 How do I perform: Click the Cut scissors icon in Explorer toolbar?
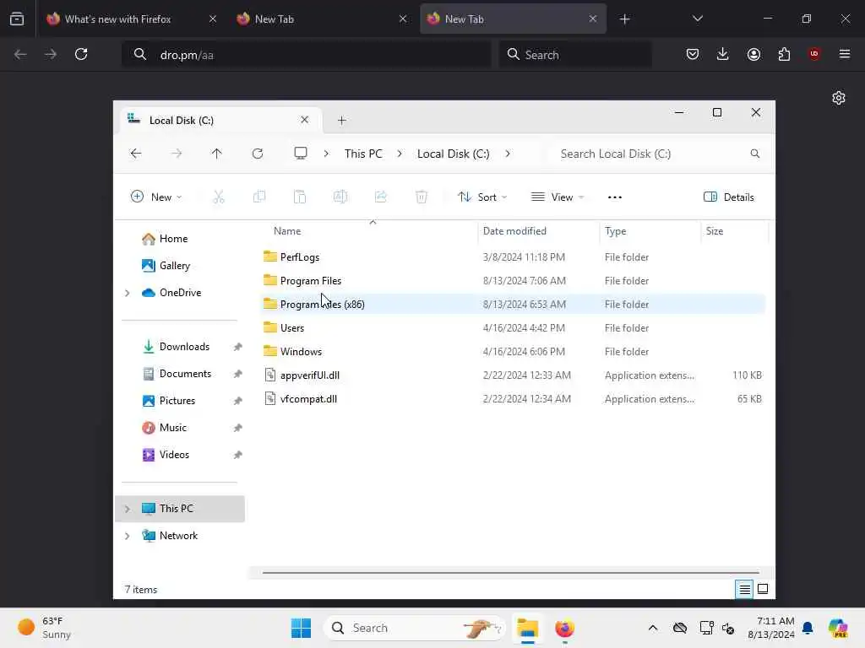pos(219,197)
